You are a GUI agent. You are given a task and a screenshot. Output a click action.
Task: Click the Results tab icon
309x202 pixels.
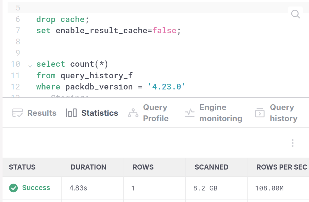(17, 113)
